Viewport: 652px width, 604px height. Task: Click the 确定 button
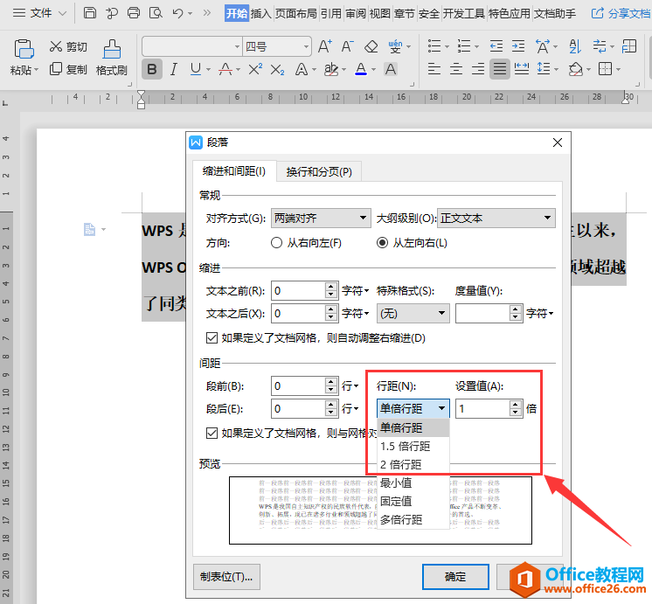pos(455,577)
